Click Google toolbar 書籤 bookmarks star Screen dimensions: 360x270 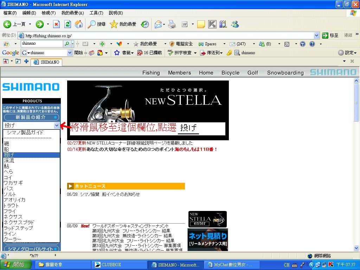tap(124, 53)
